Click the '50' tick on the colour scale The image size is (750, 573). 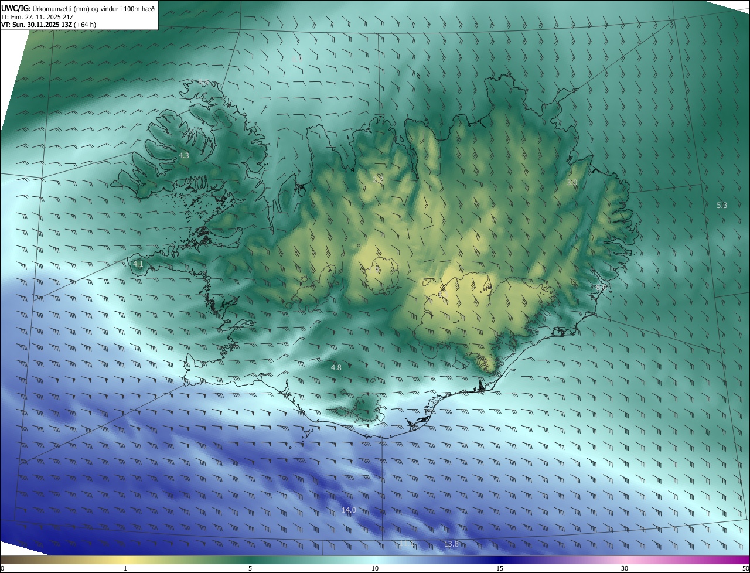[x=745, y=568]
